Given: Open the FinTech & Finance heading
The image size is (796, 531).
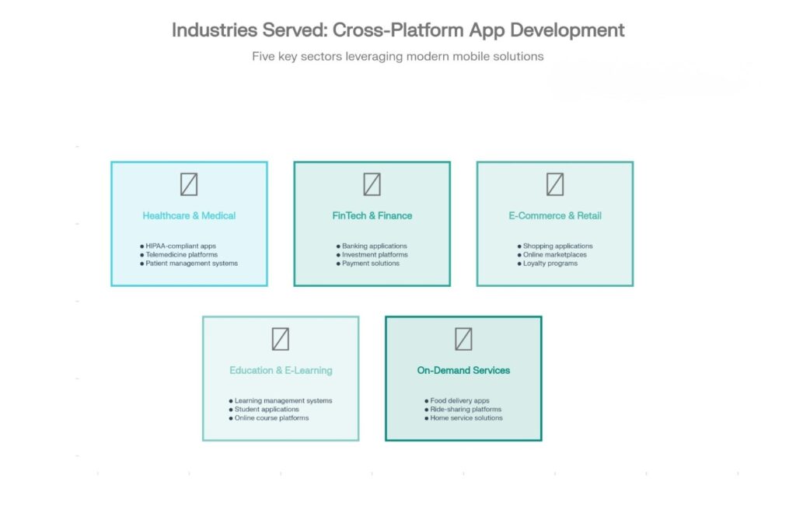Looking at the screenshot, I should tap(372, 215).
